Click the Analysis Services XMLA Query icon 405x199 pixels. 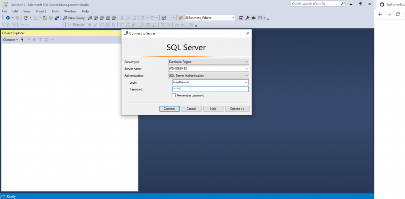tap(108, 18)
